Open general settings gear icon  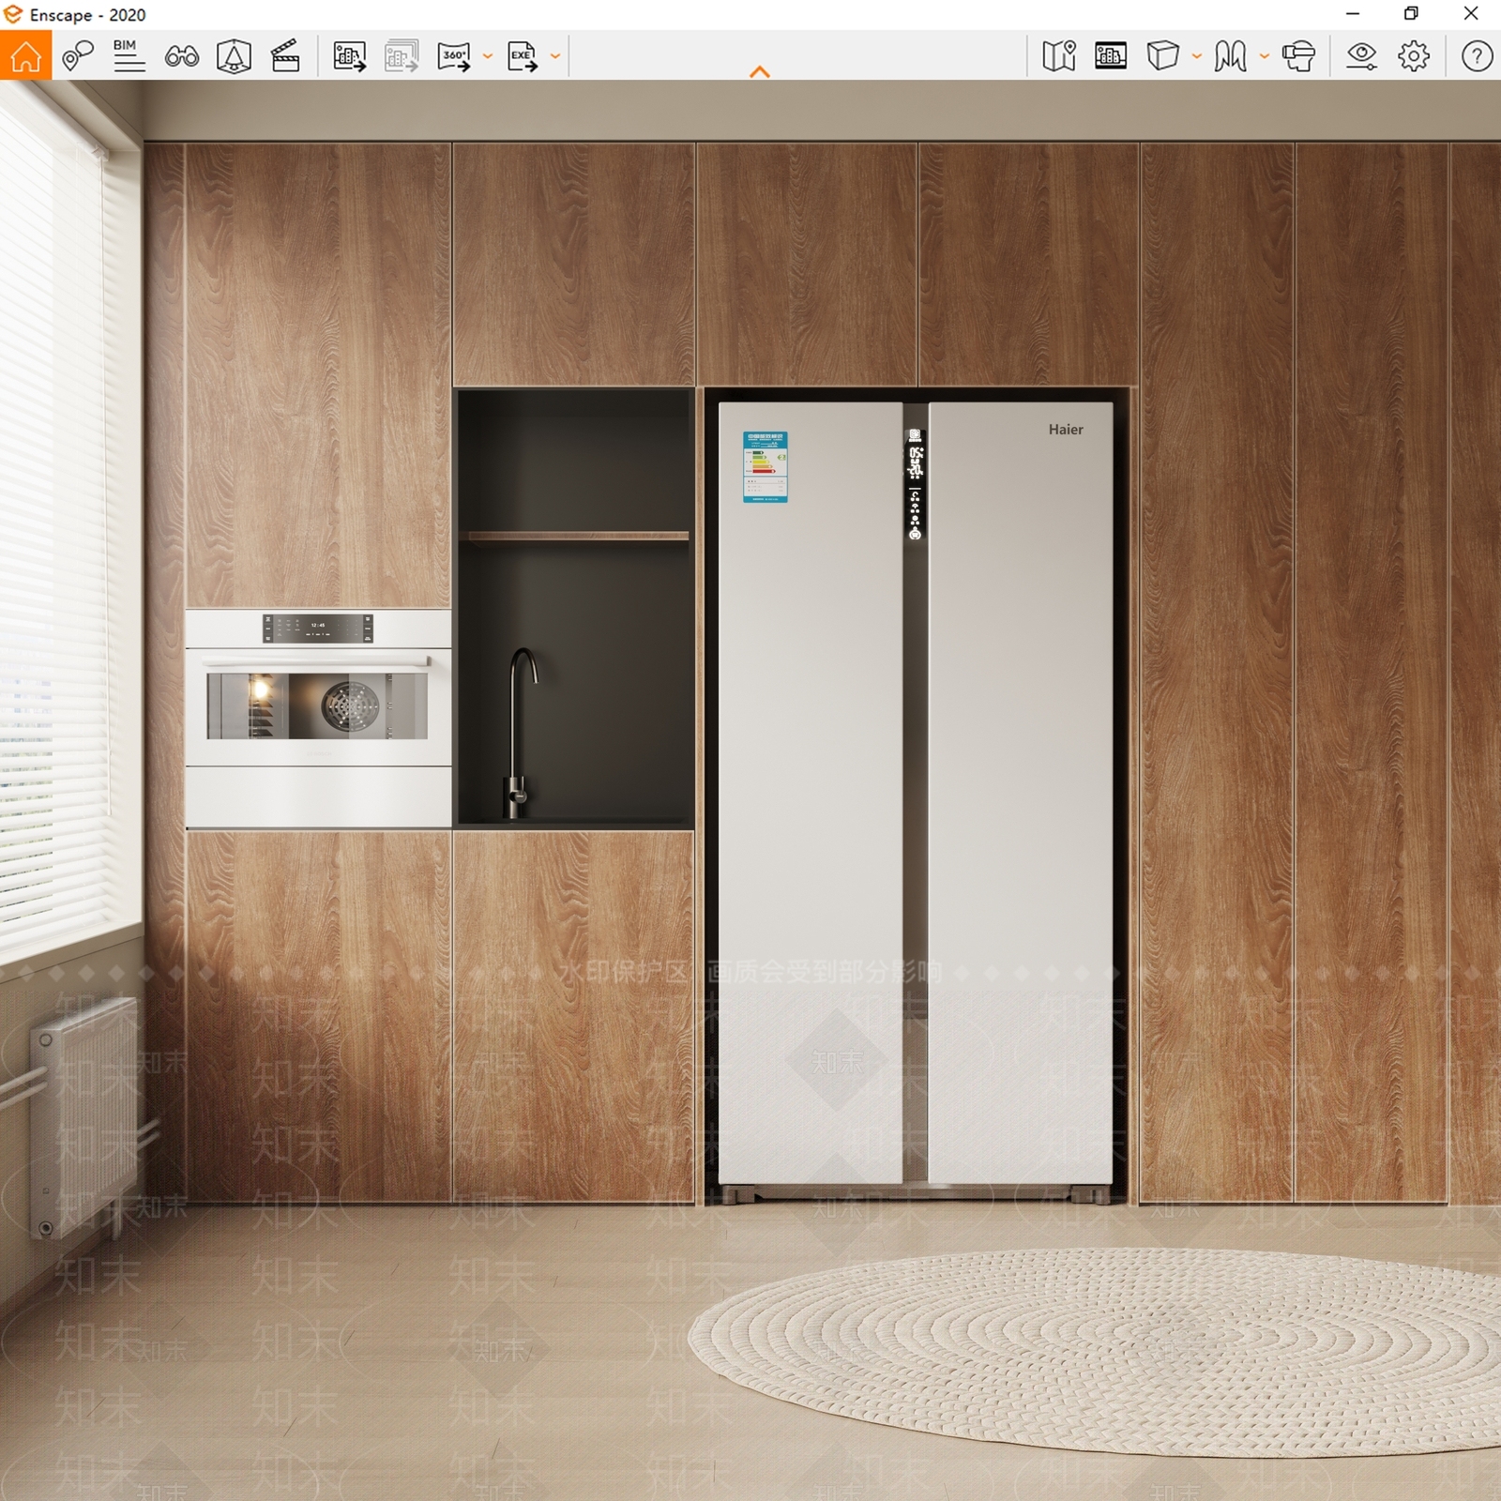pos(1414,56)
